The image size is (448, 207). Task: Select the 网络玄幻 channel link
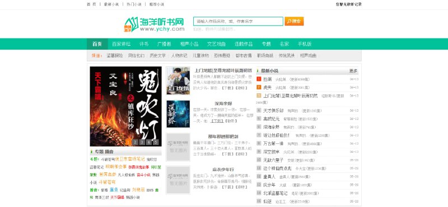(136, 56)
